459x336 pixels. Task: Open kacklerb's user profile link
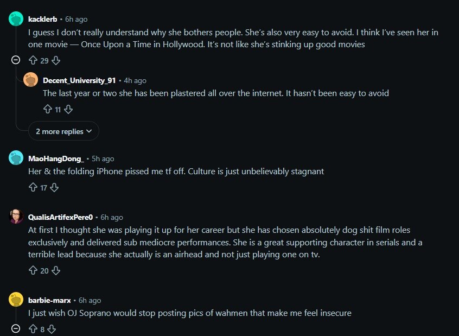coord(43,20)
